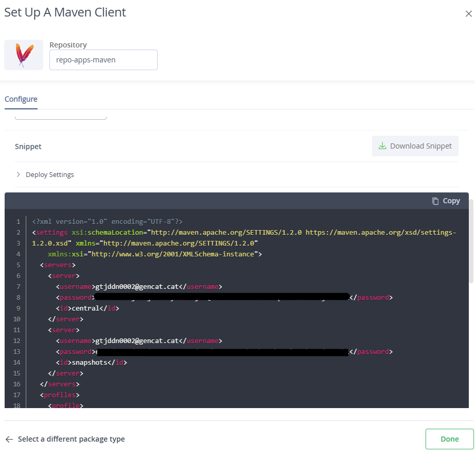Click inside the repo-apps-maven repository field
The width and height of the screenshot is (475, 454).
click(103, 60)
